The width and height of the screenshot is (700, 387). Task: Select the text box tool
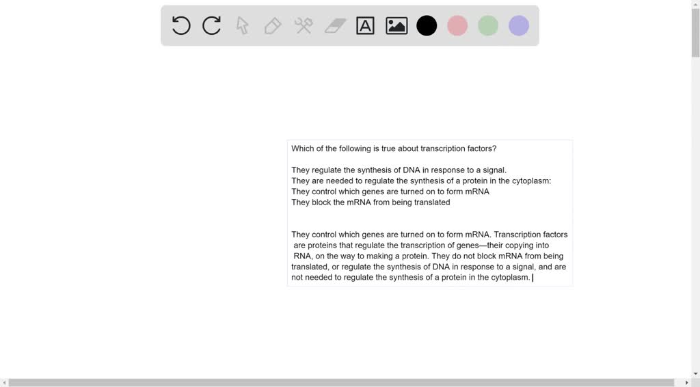tap(366, 26)
